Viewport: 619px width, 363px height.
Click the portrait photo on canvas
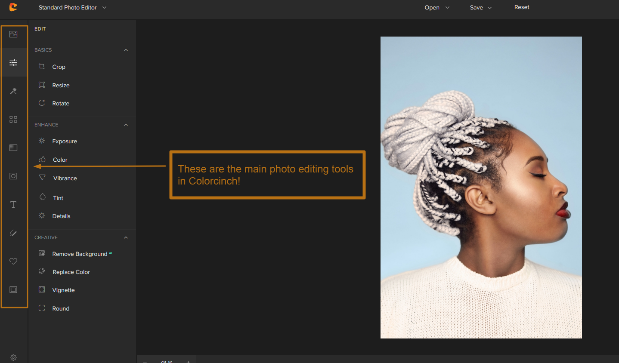tap(481, 188)
